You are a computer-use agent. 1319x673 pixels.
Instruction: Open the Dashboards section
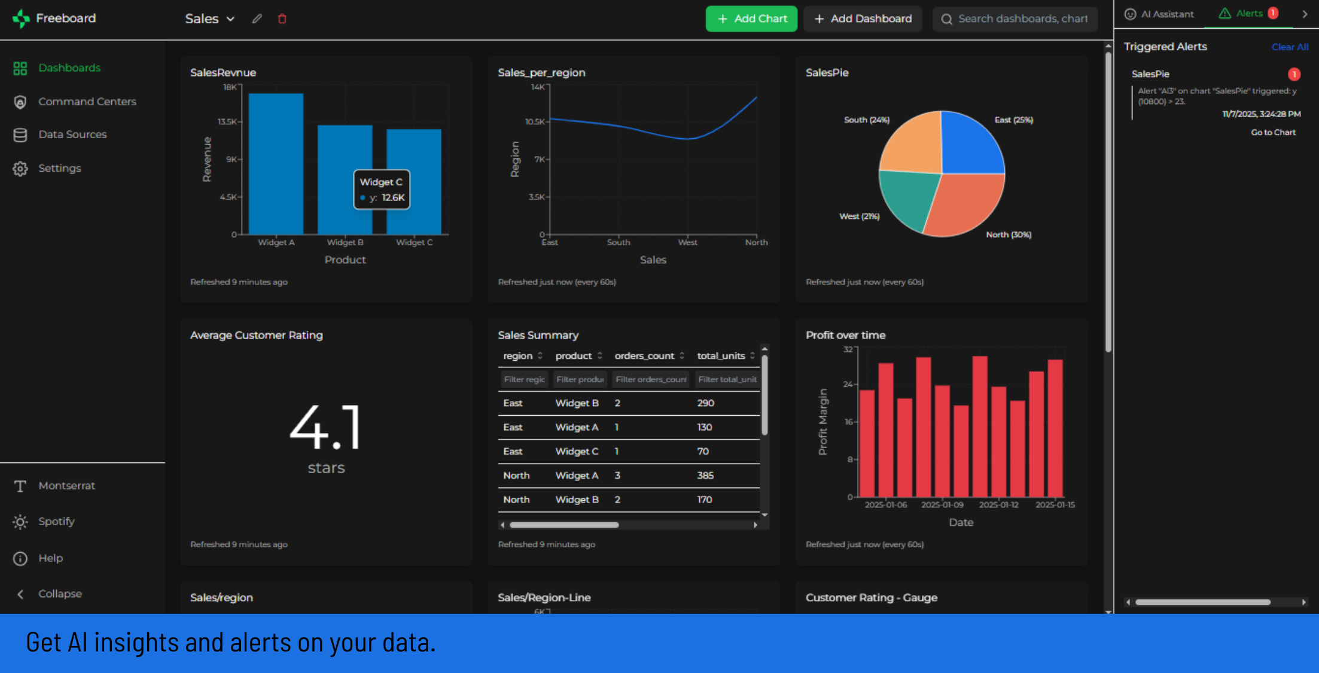click(69, 68)
